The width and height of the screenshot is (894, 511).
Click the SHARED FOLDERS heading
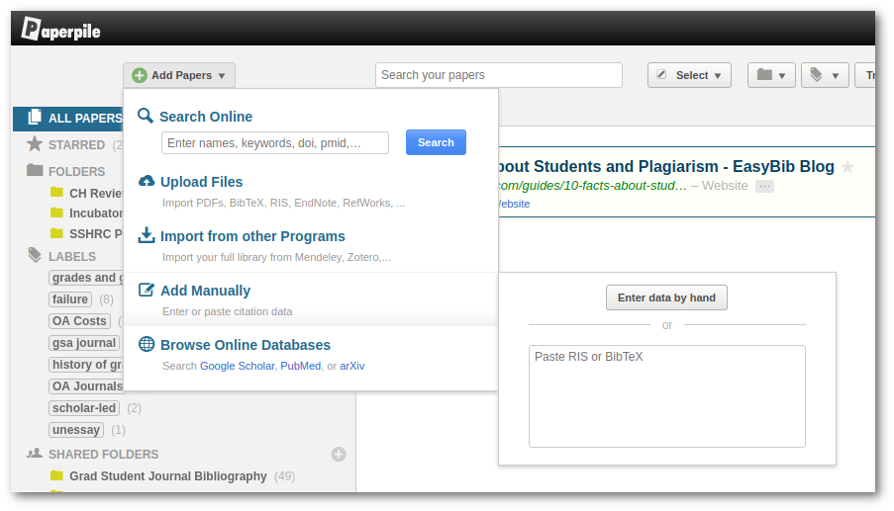103,455
